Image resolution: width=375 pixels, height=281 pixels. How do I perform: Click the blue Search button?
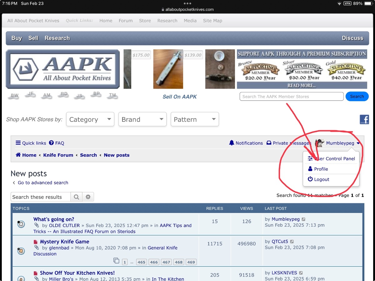pos(357,96)
